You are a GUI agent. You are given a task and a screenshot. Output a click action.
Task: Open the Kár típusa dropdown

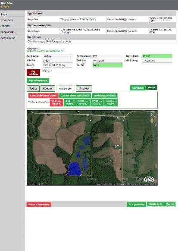click(57, 56)
